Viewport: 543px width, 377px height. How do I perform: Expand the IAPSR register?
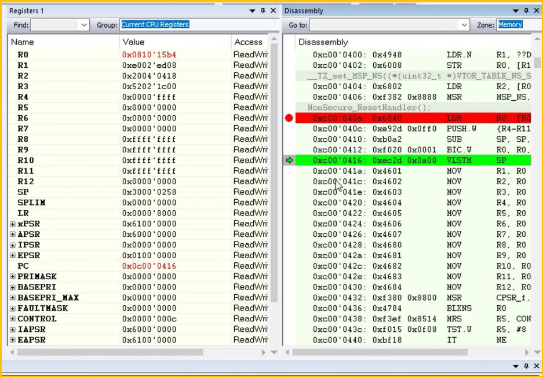pos(13,330)
